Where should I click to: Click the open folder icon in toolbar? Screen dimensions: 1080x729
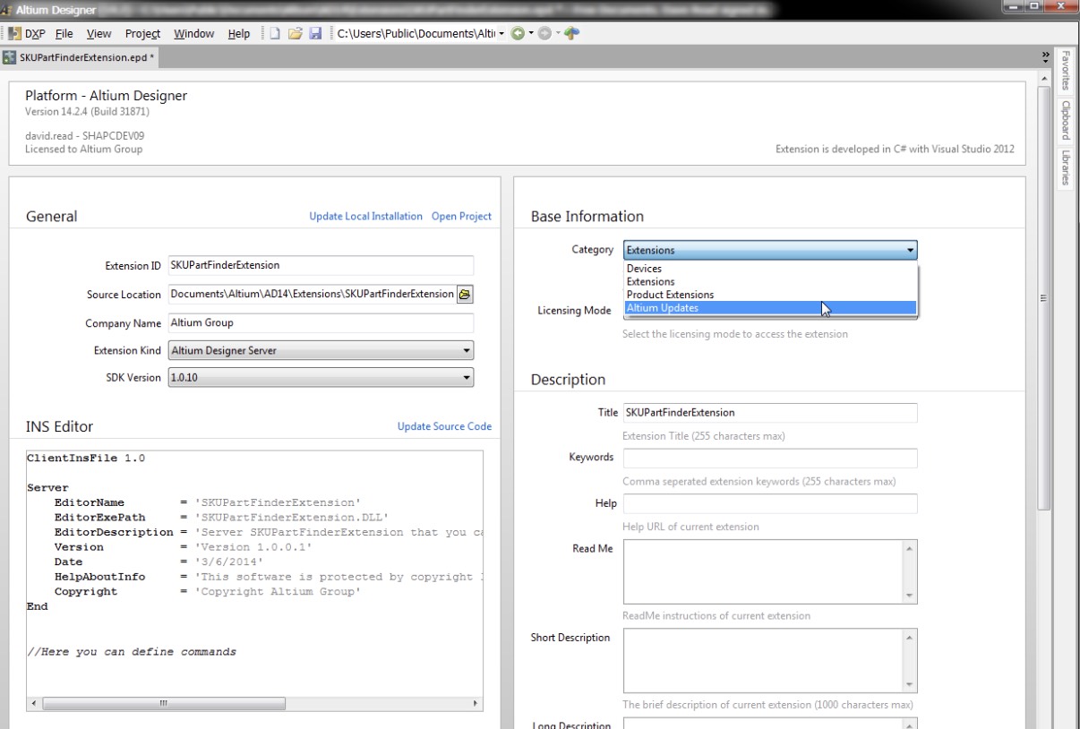(x=296, y=33)
